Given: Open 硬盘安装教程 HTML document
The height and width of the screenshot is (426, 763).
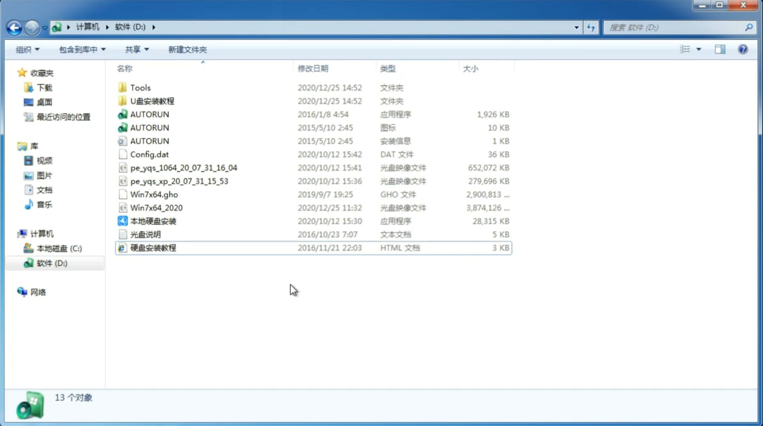Looking at the screenshot, I should 153,247.
